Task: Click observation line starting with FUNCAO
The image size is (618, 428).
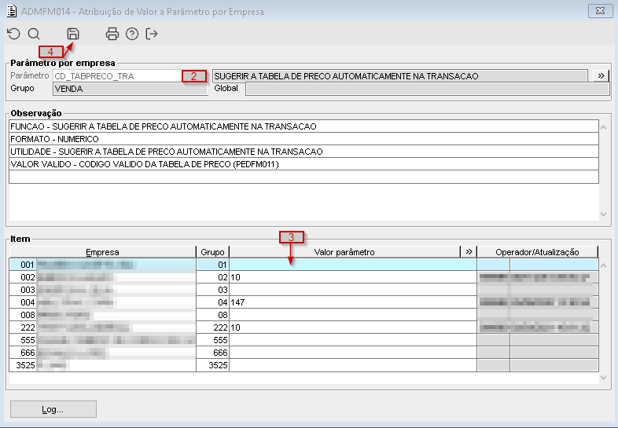Action: click(x=303, y=126)
